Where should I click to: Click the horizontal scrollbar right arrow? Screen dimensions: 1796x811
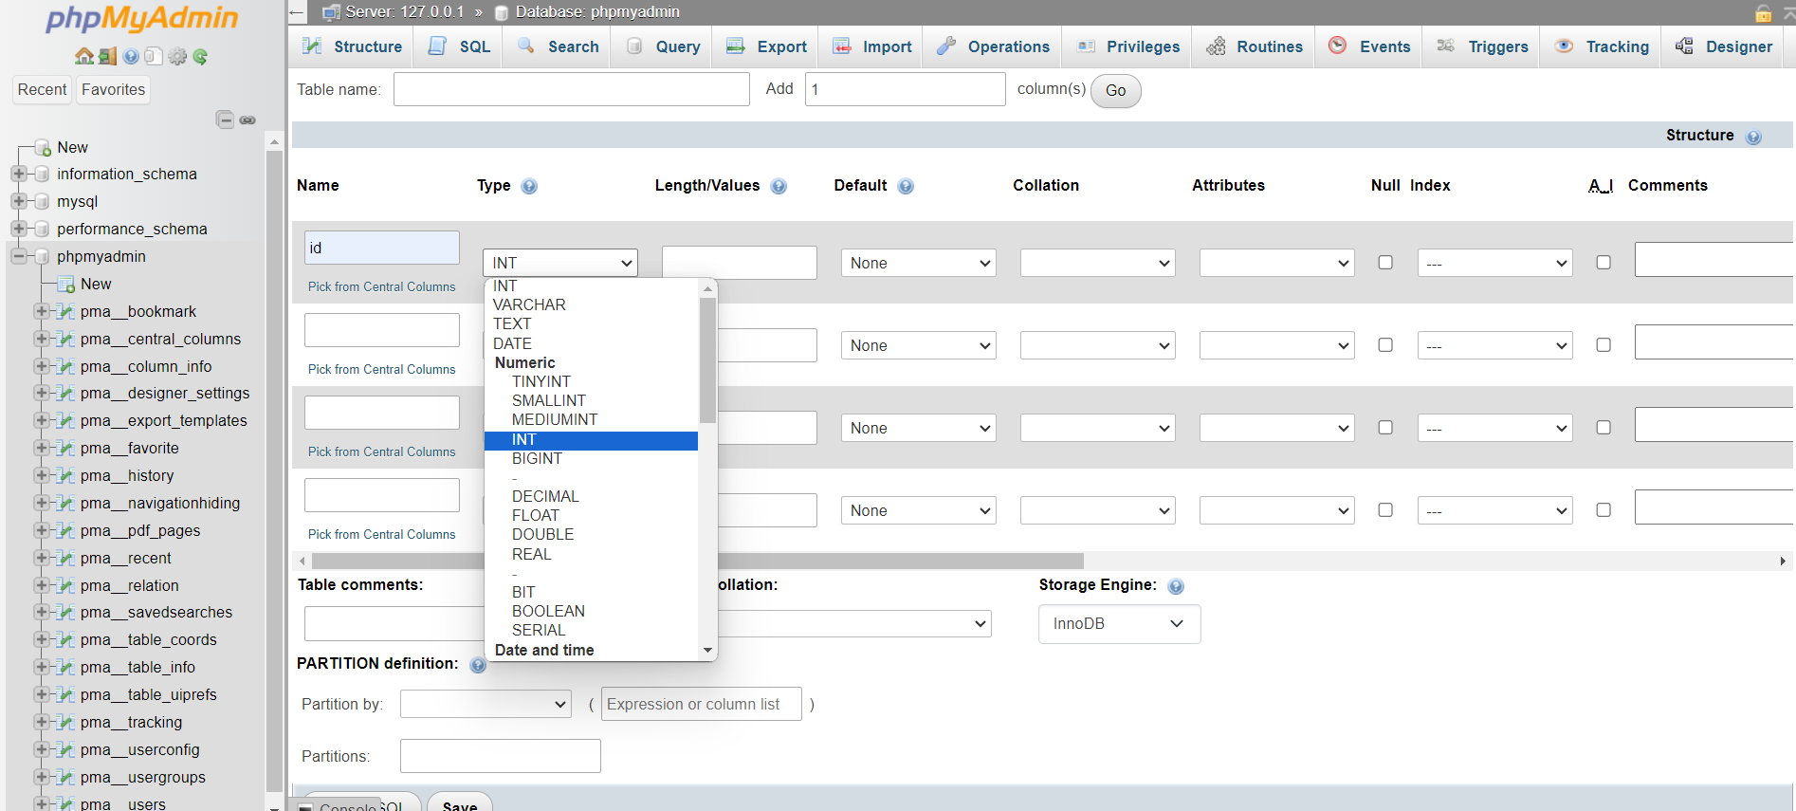[1783, 562]
